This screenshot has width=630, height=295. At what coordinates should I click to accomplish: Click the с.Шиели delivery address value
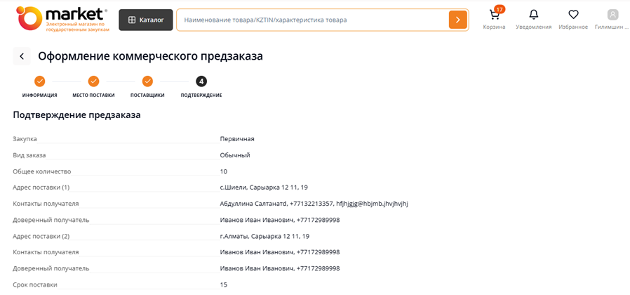tap(264, 188)
